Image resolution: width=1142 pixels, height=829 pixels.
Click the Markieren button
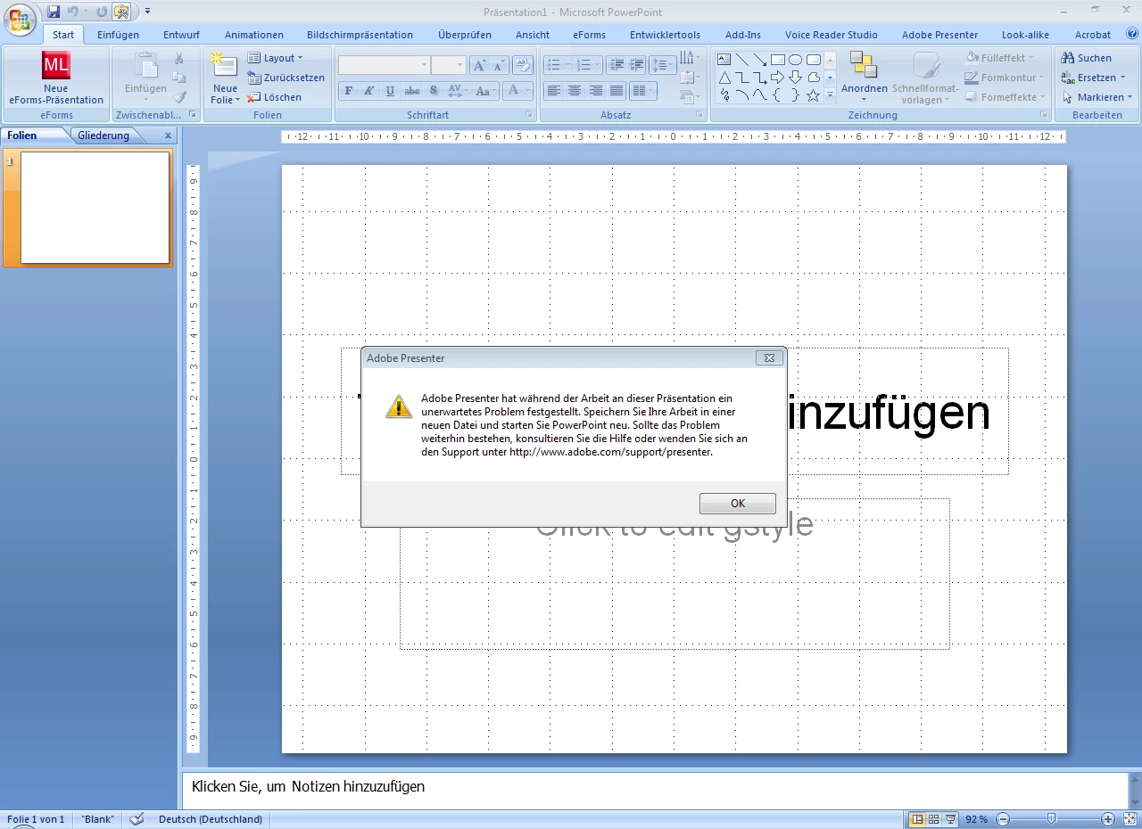point(1097,97)
